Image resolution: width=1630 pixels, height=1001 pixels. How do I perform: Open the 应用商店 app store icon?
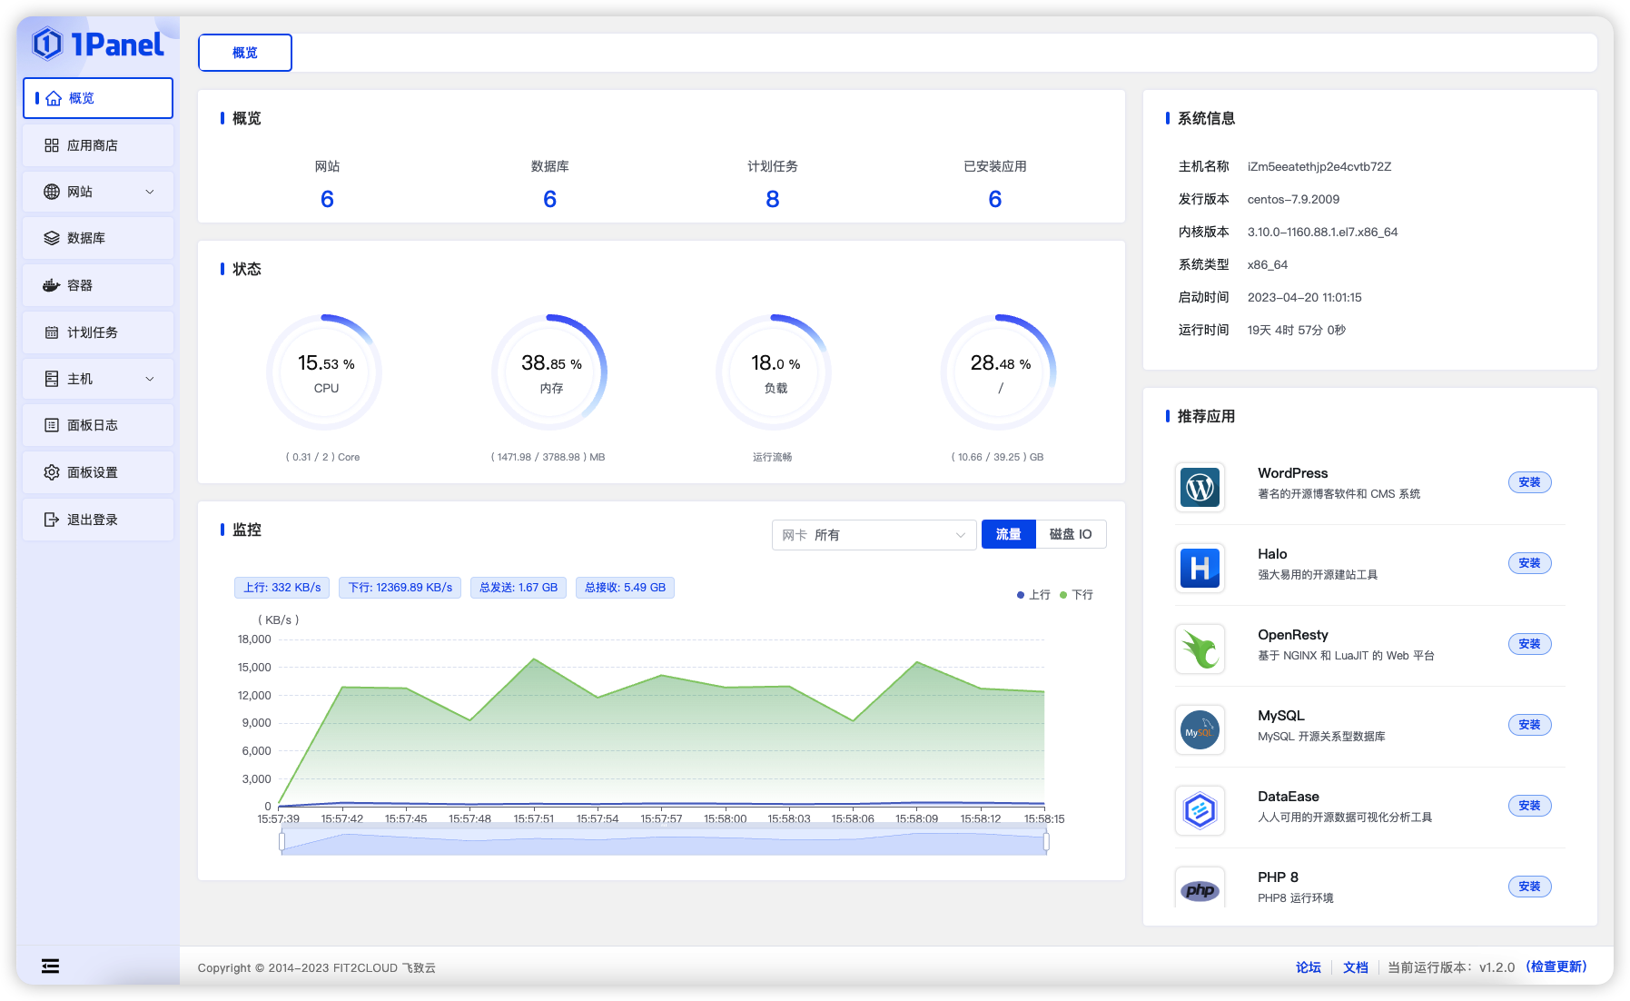coord(52,145)
